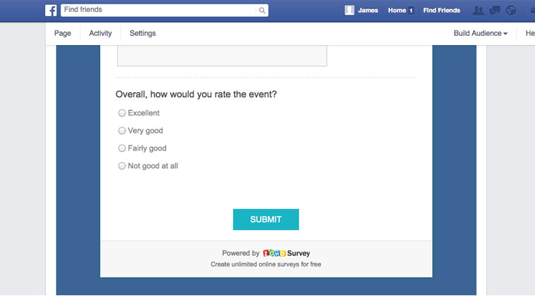Click the Facebook logo icon

(51, 11)
